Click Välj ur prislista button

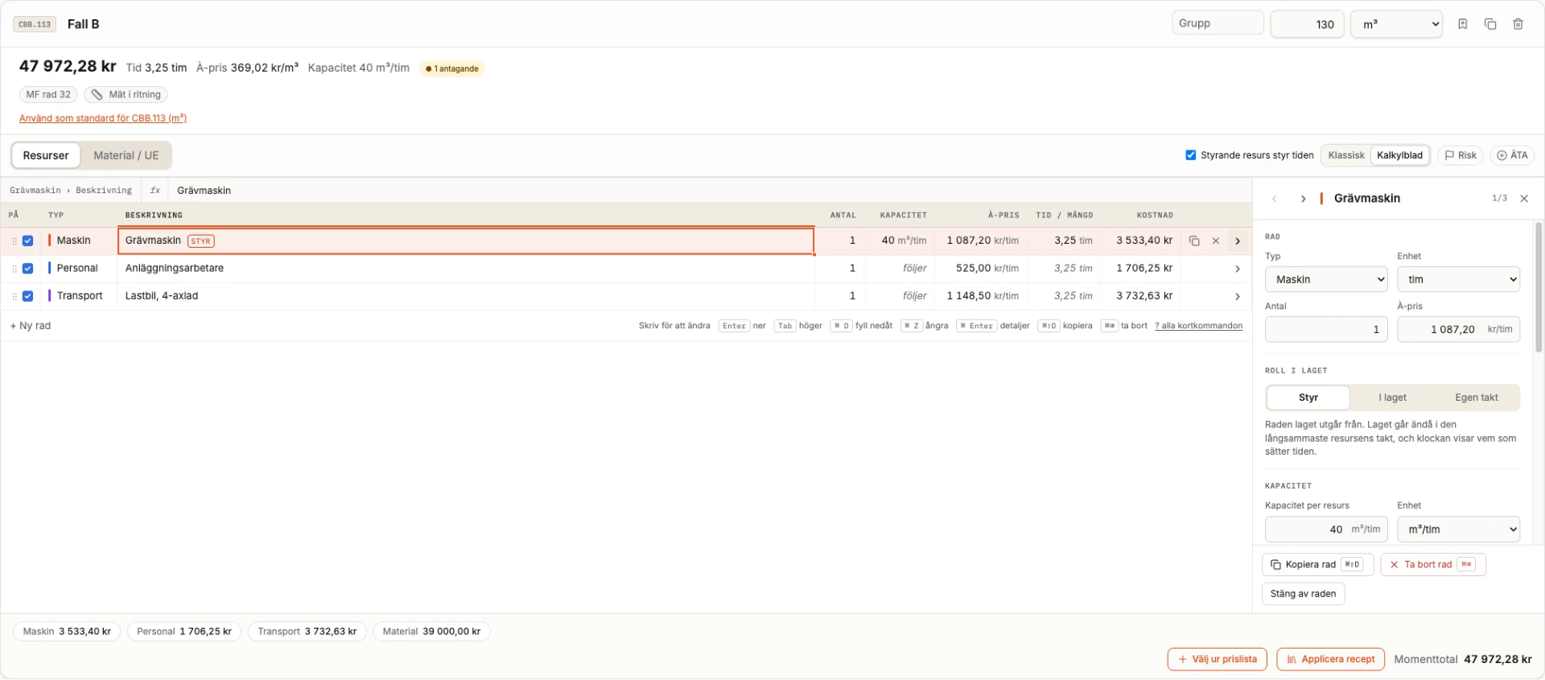1217,660
